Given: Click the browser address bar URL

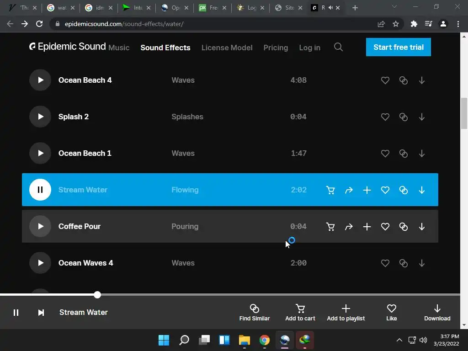Looking at the screenshot, I should click(124, 24).
